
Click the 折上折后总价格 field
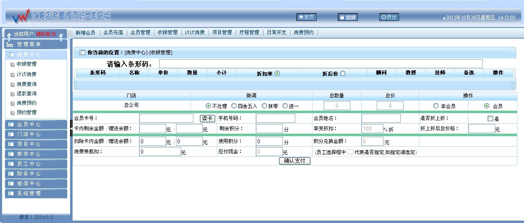(x=482, y=129)
